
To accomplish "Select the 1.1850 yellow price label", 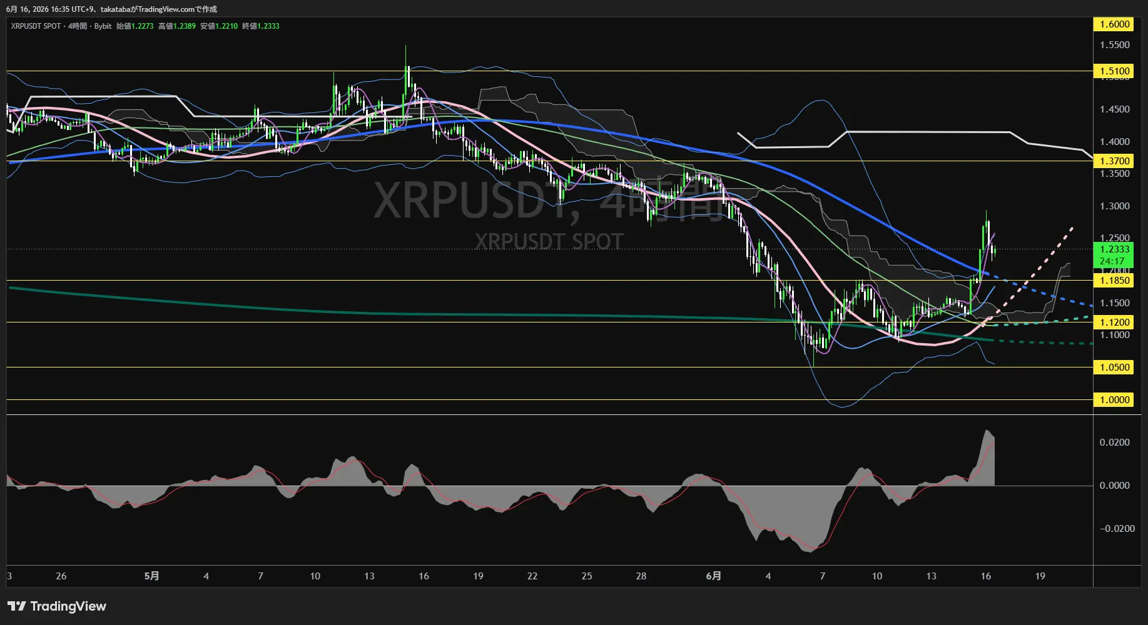I will [x=1114, y=281].
